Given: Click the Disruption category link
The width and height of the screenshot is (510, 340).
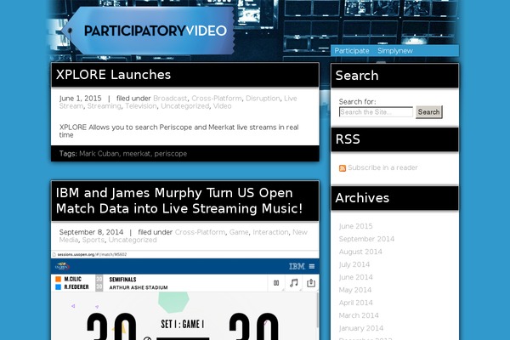Looking at the screenshot, I should (263, 99).
